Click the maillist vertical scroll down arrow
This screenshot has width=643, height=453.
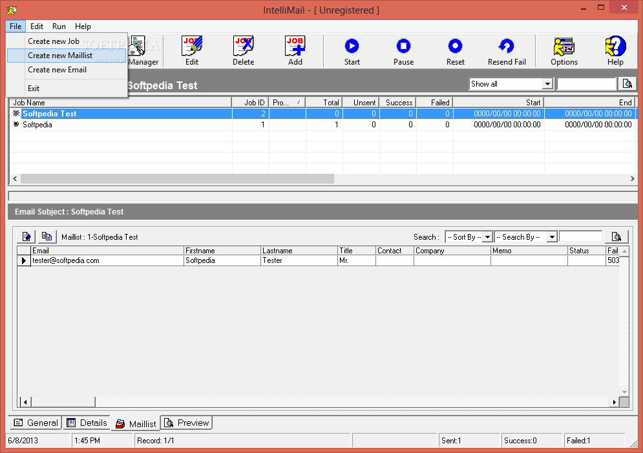coord(624,392)
